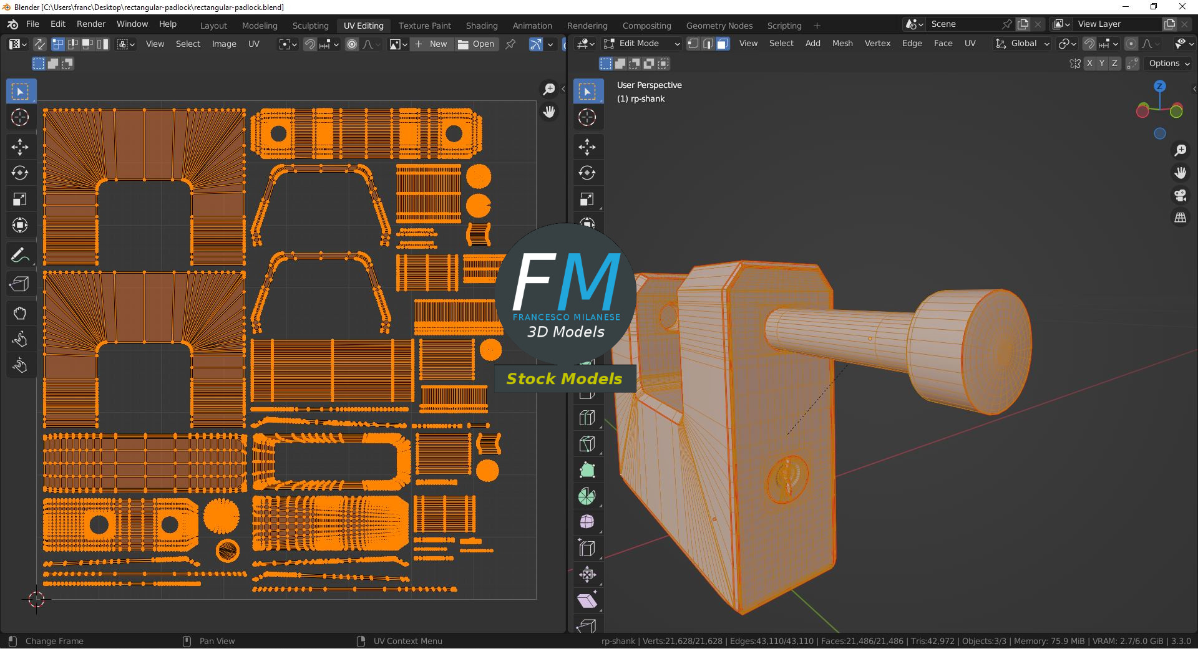This screenshot has width=1198, height=649.
Task: Click the pan hand icon in UV editor
Action: point(549,112)
